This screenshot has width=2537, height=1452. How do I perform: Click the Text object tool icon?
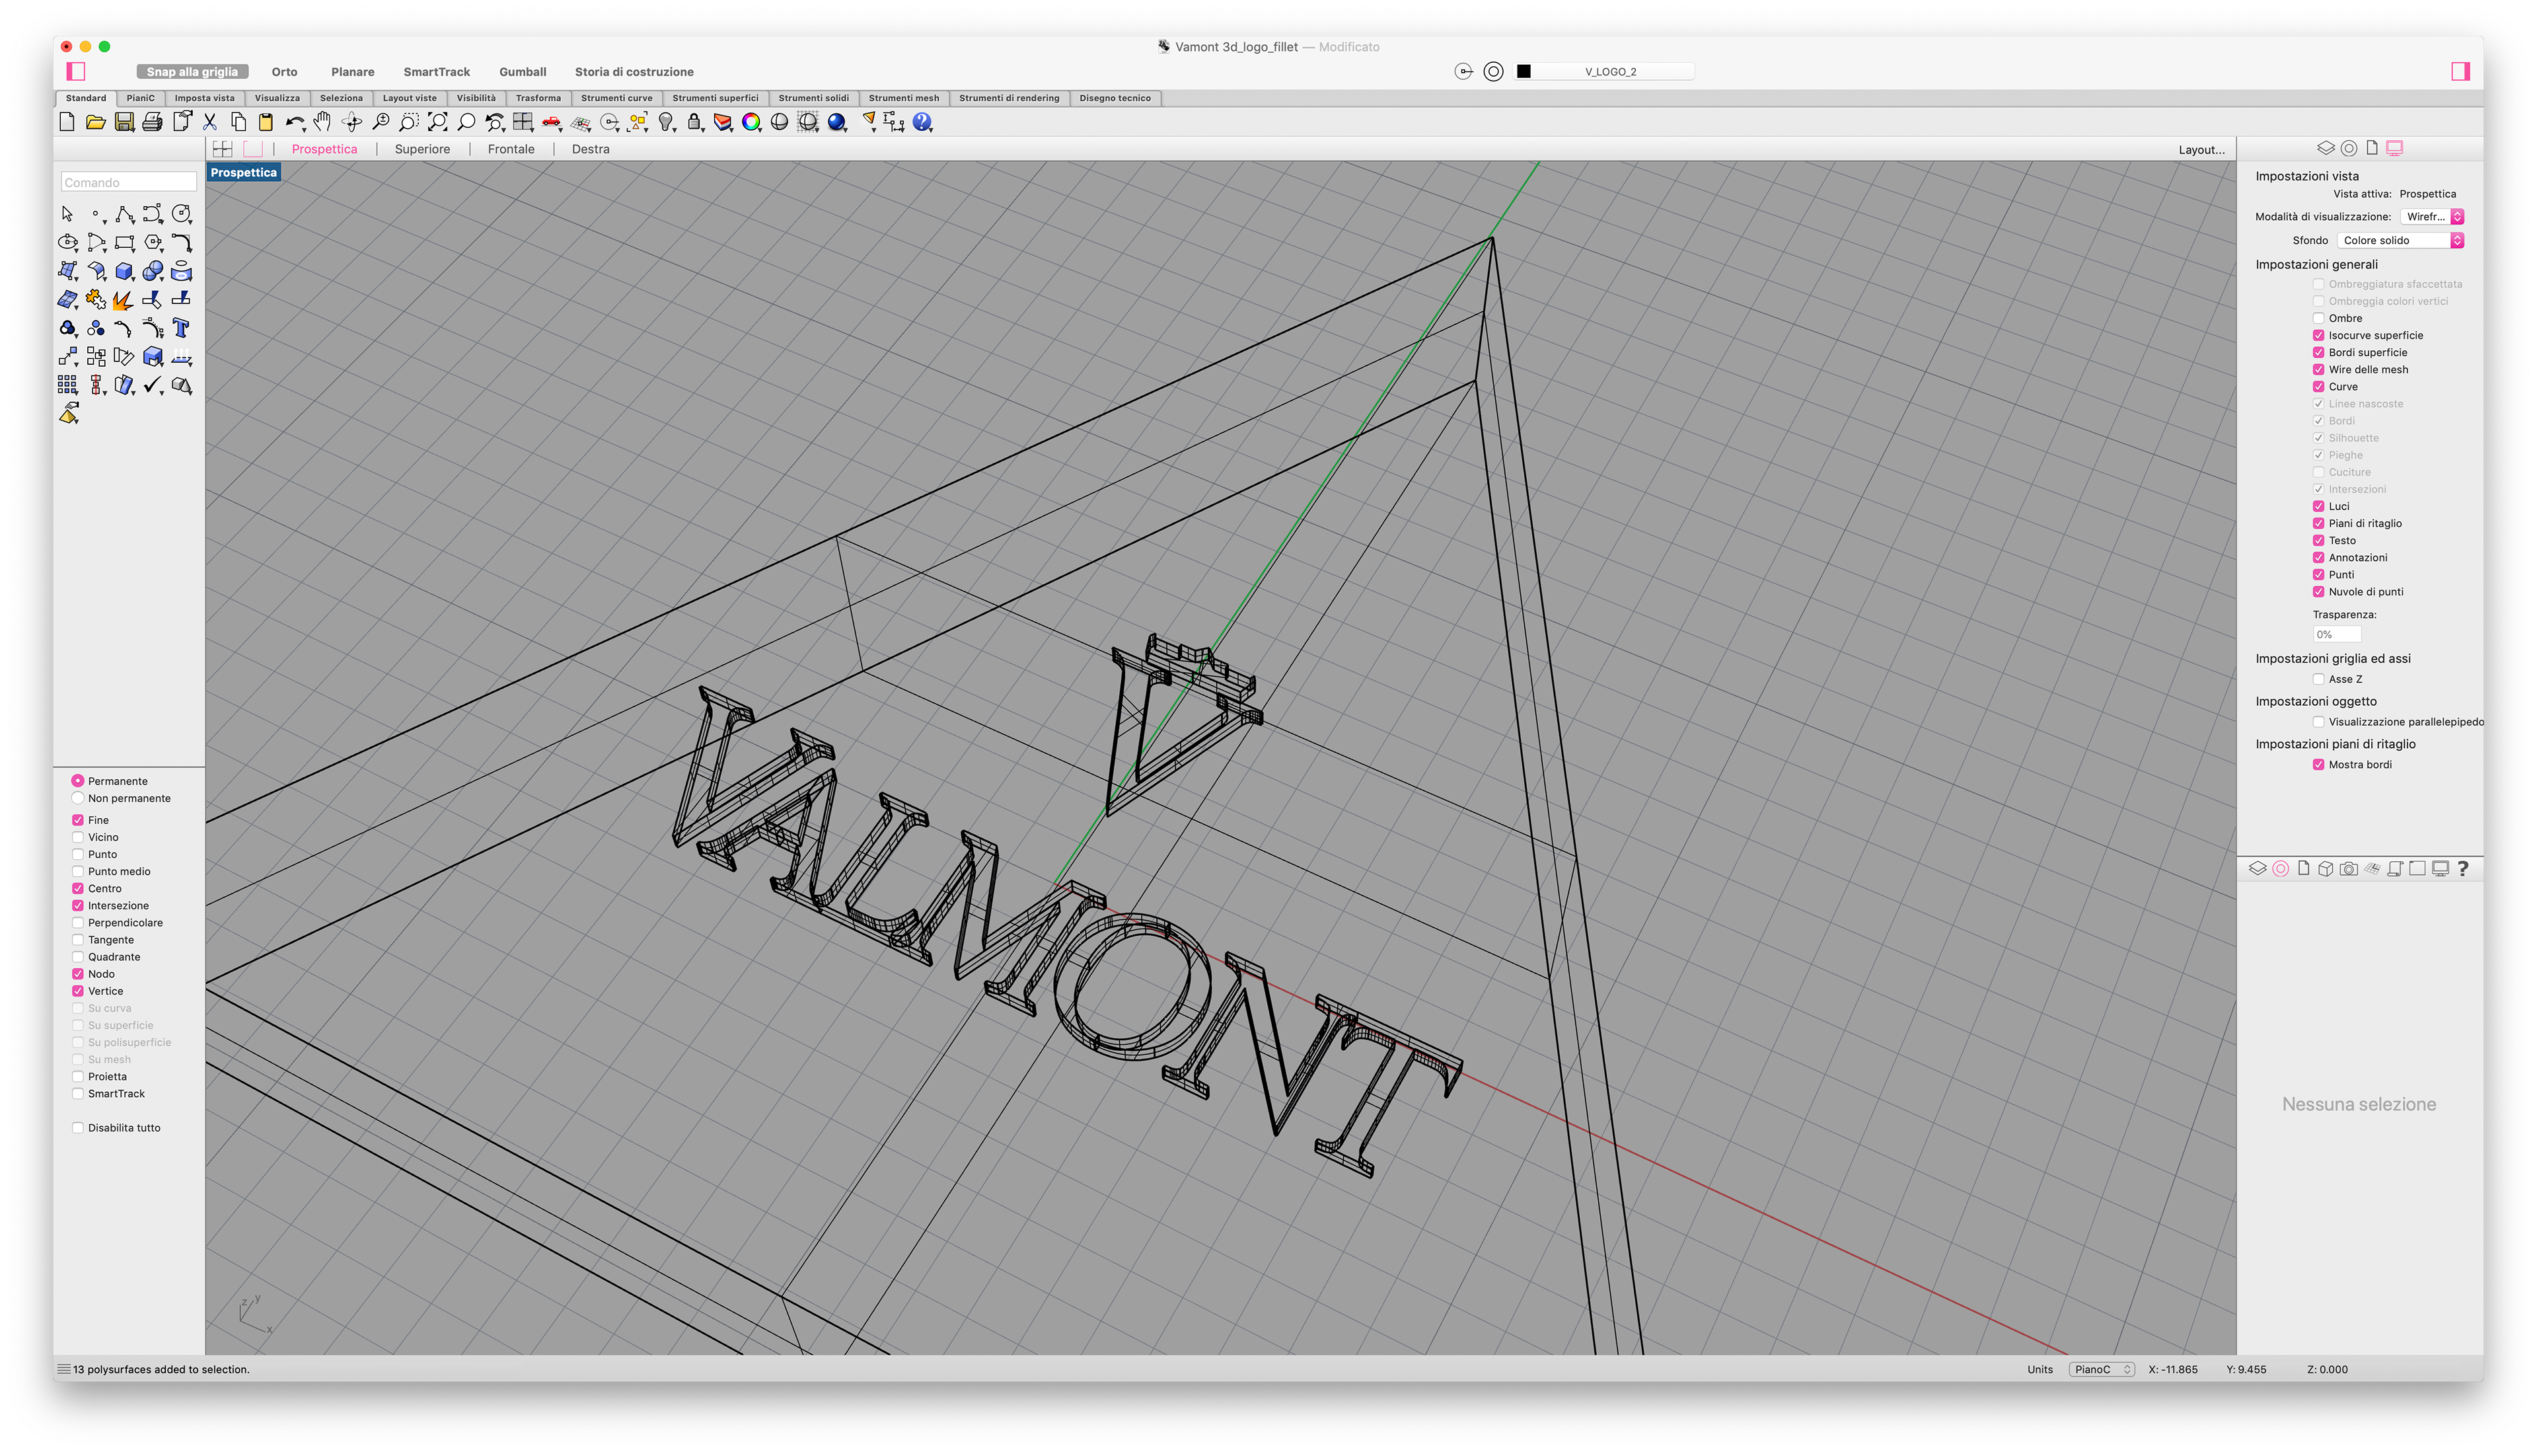[180, 328]
